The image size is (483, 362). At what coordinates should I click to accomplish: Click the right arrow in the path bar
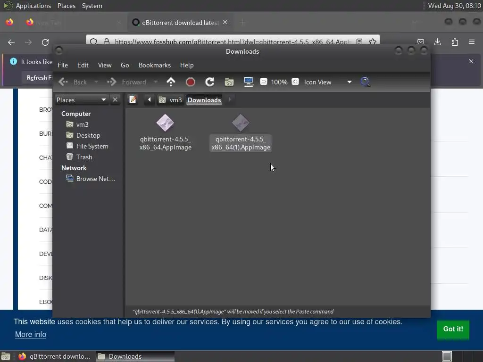click(230, 100)
